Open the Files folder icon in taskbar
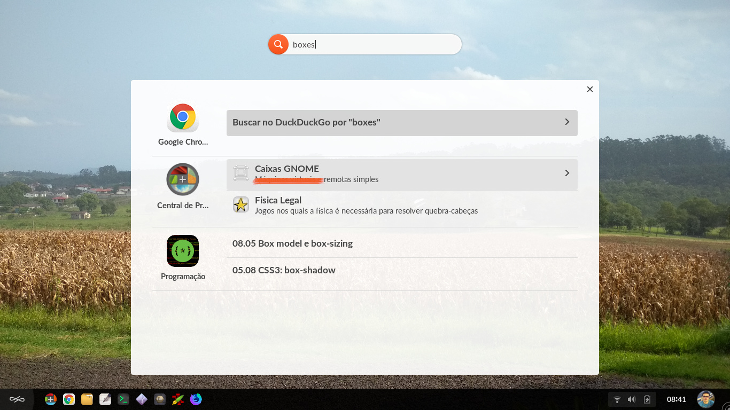Image resolution: width=730 pixels, height=410 pixels. pyautogui.click(x=87, y=399)
